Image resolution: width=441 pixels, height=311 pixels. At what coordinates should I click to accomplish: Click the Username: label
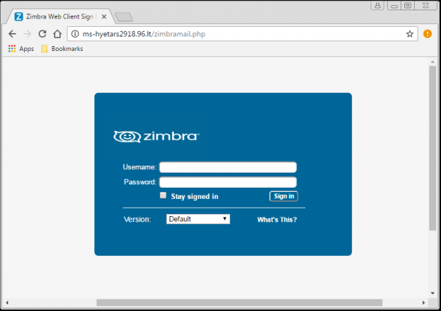[139, 167]
